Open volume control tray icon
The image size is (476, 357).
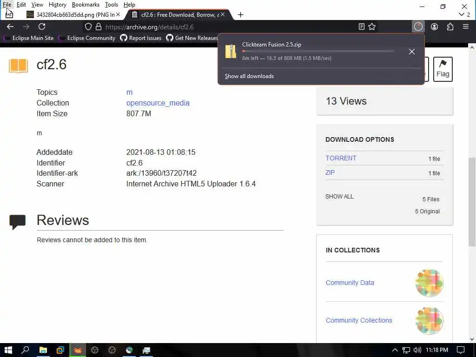click(x=417, y=350)
